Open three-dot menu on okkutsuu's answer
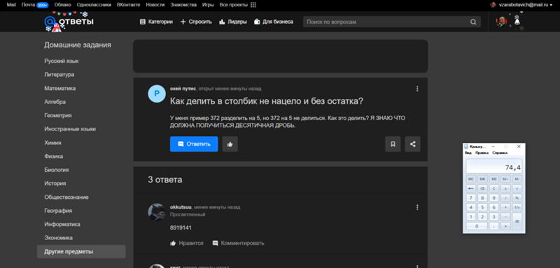This screenshot has height=268, width=560. (417, 207)
